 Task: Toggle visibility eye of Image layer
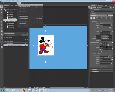[x=26, y=45]
